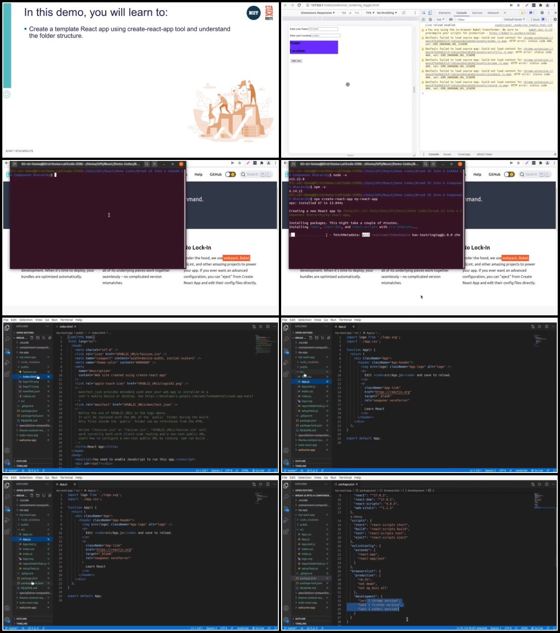The height and width of the screenshot is (633, 560).
Task: Click Help link behind the npx terminal
Action: point(477,174)
